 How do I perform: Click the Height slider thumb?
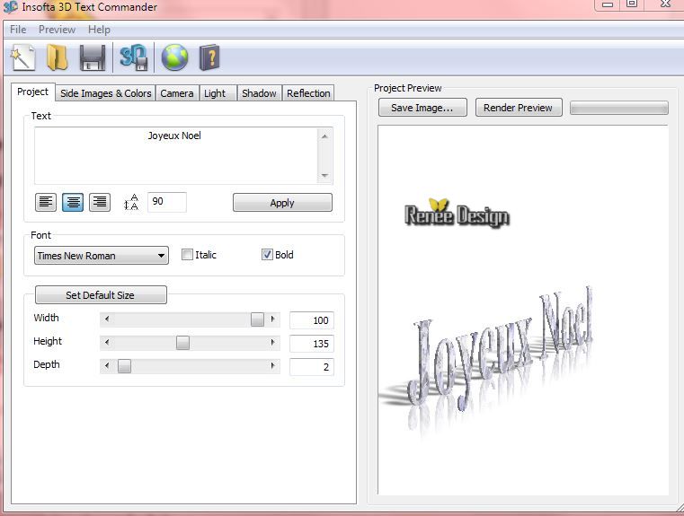click(182, 343)
